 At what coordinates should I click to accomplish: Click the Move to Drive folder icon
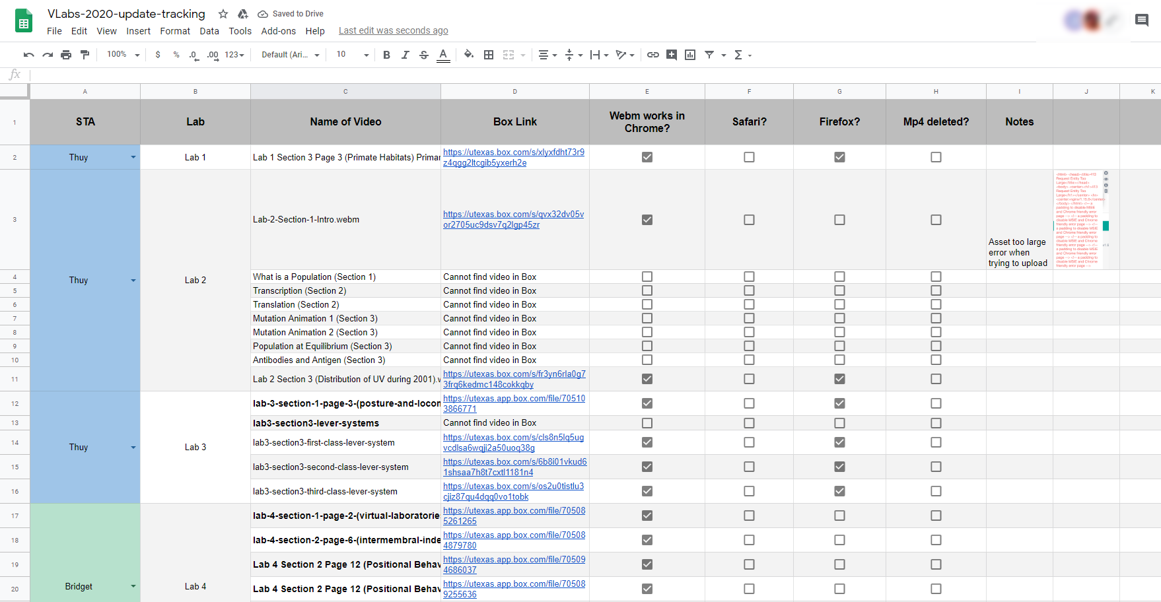pos(242,14)
